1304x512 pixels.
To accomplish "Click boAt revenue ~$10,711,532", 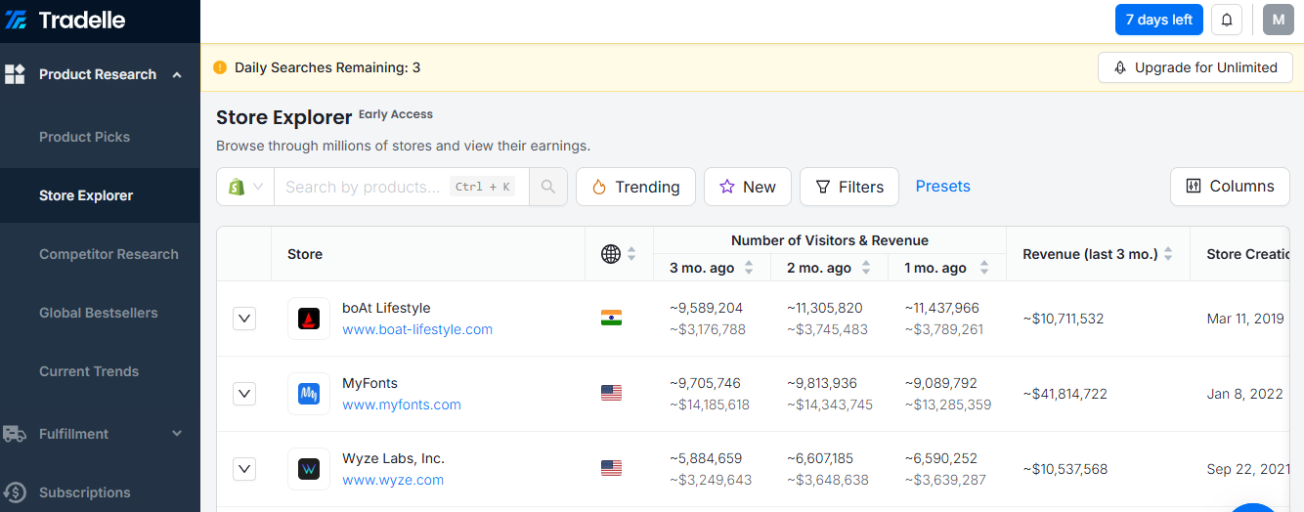I will pyautogui.click(x=1064, y=319).
